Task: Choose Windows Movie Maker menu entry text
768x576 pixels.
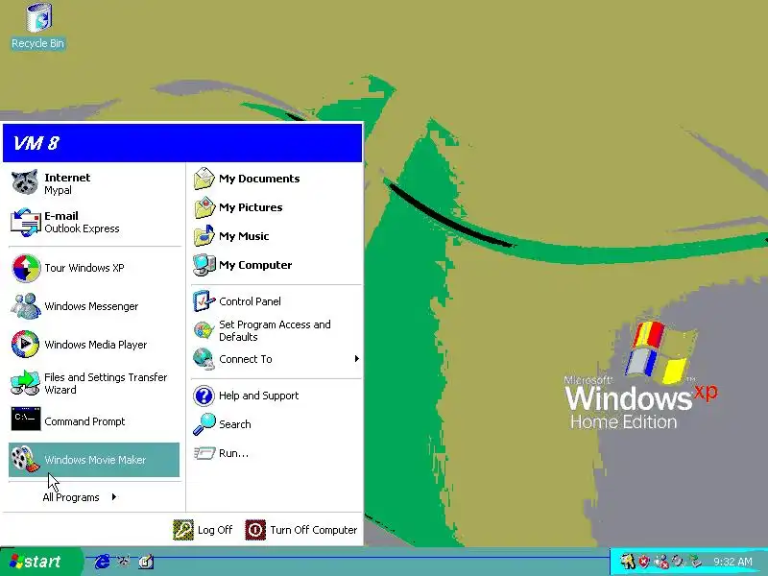Action: tap(95, 460)
